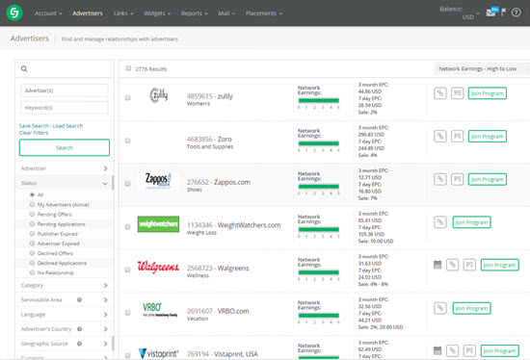This screenshot has height=360, width=530.
Task: Click calendar icon in Walgreens row
Action: click(437, 265)
